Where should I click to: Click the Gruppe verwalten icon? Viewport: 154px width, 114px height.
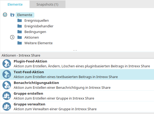tap(7, 106)
